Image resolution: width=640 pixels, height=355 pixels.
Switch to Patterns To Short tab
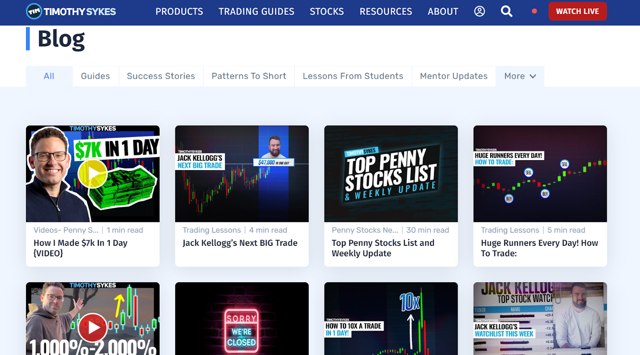coord(249,76)
